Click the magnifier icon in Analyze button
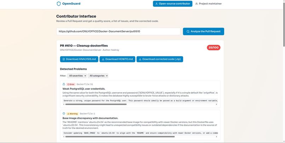 pyautogui.click(x=188, y=31)
